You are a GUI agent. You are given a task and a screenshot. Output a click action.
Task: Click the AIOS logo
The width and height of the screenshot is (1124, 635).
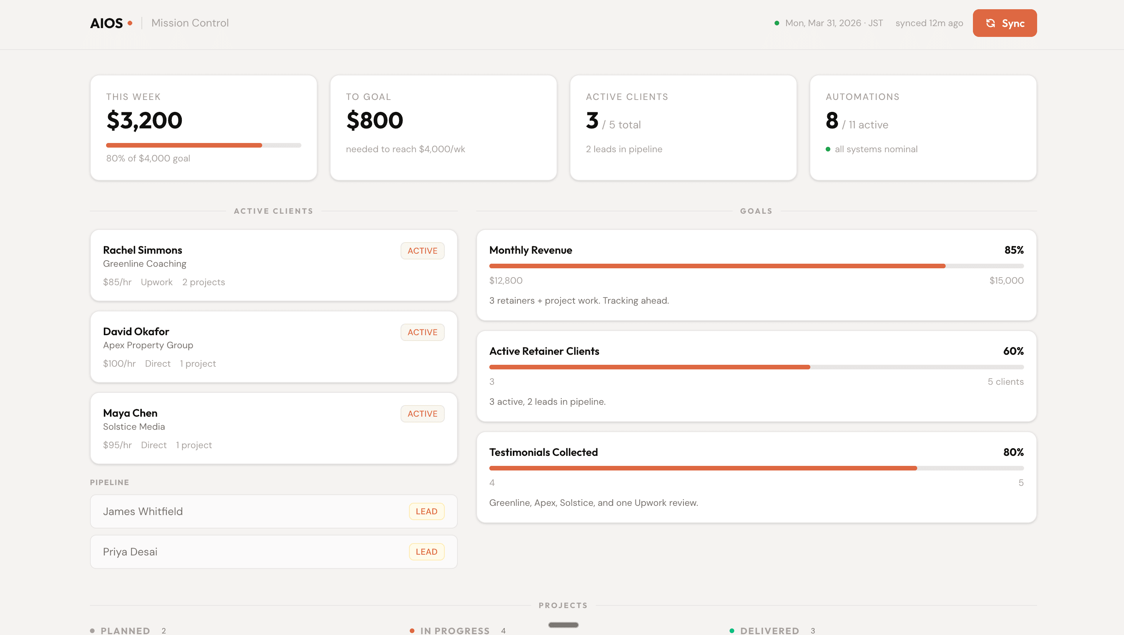pos(106,23)
